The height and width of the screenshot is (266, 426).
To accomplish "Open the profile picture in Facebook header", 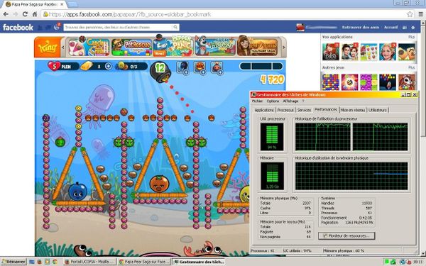I will [300, 28].
